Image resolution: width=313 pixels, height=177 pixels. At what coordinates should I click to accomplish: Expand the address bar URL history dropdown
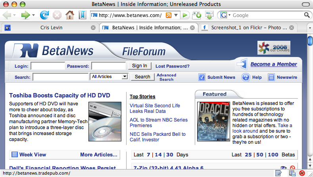point(176,15)
